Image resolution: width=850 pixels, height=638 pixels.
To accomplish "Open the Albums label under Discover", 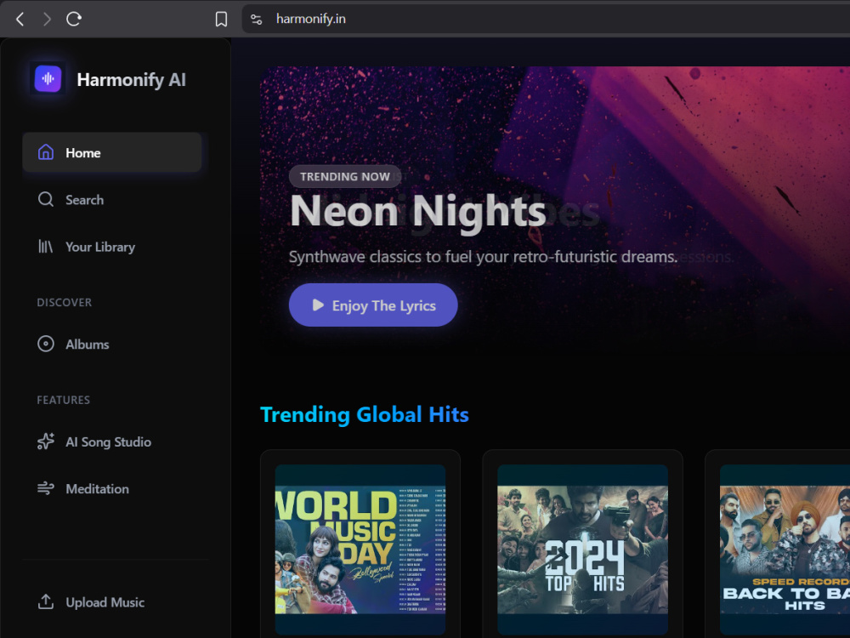I will [x=88, y=345].
